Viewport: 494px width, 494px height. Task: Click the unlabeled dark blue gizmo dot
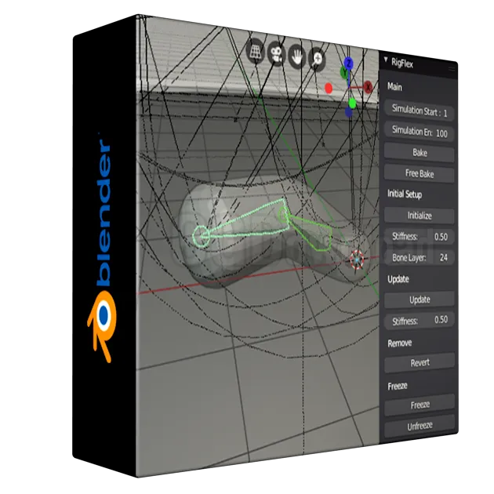point(348,111)
